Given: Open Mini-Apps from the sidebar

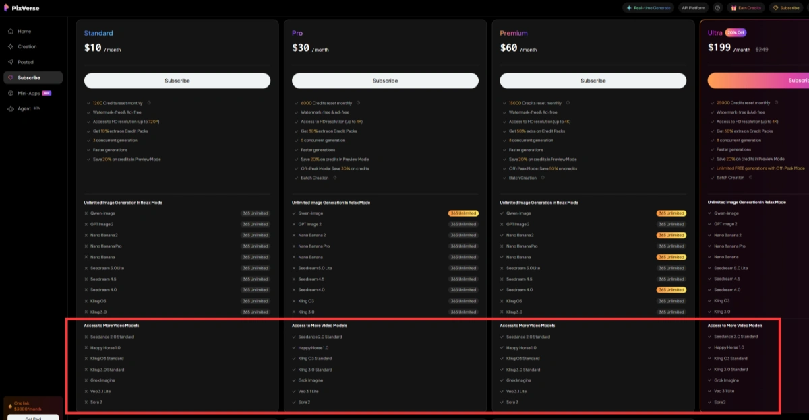Looking at the screenshot, I should click(x=33, y=93).
